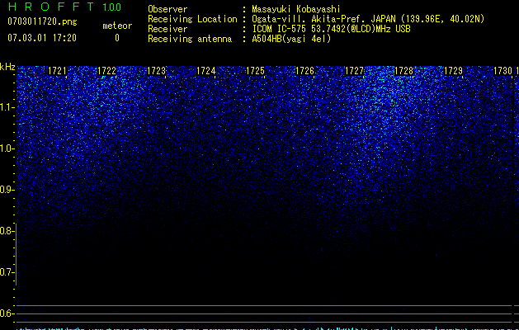The width and height of the screenshot is (519, 330).
Task: Select antenna text A504HB(yagi 4el)
Action: tap(291, 39)
